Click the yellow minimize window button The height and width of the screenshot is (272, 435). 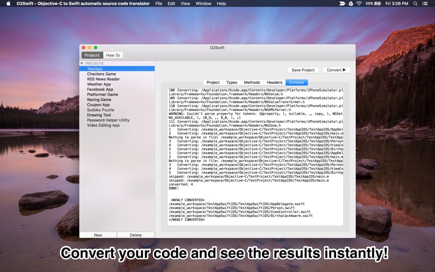click(x=89, y=47)
